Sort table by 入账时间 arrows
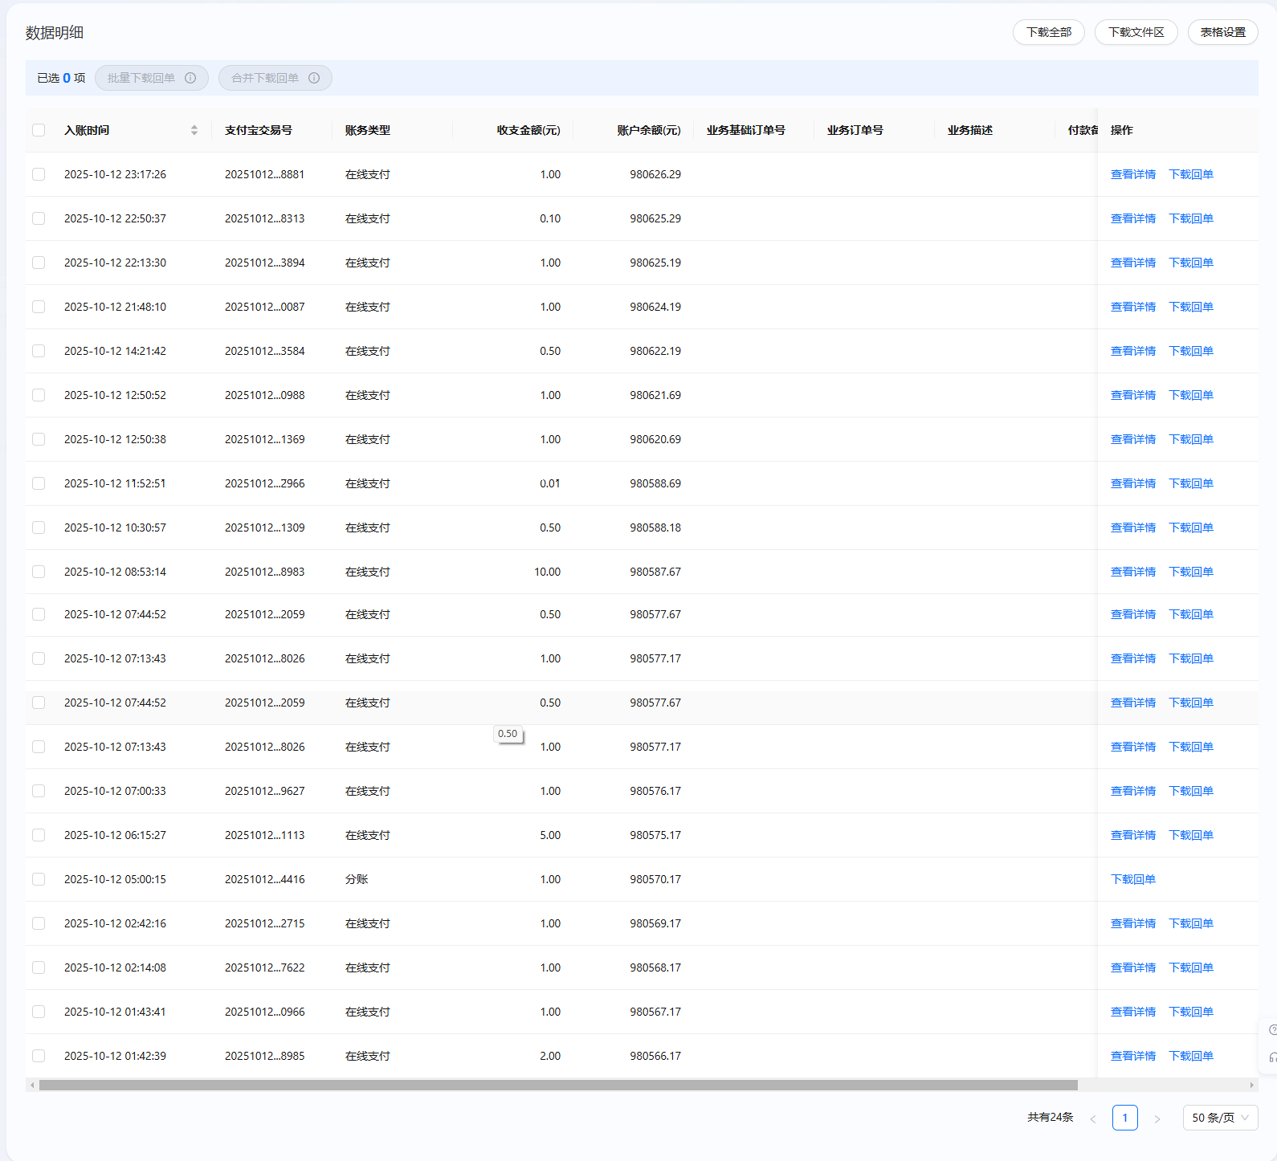 194,130
